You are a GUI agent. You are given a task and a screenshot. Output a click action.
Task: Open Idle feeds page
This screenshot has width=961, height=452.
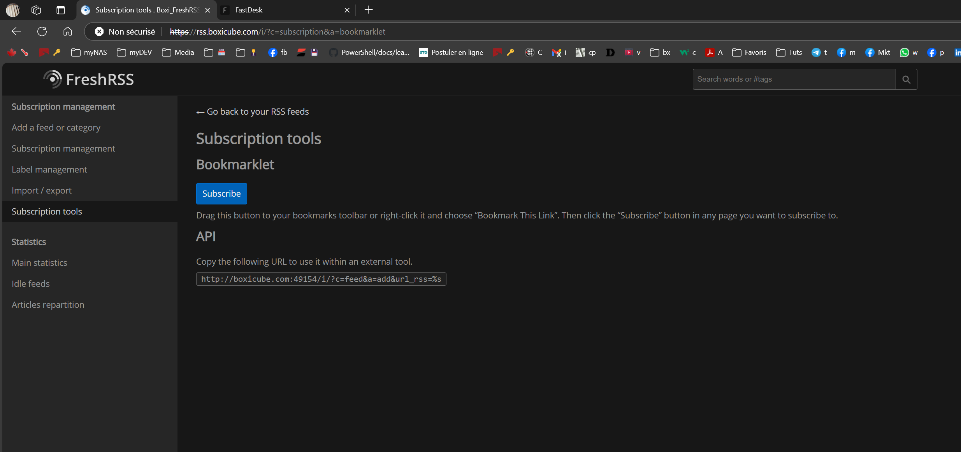pos(90,284)
